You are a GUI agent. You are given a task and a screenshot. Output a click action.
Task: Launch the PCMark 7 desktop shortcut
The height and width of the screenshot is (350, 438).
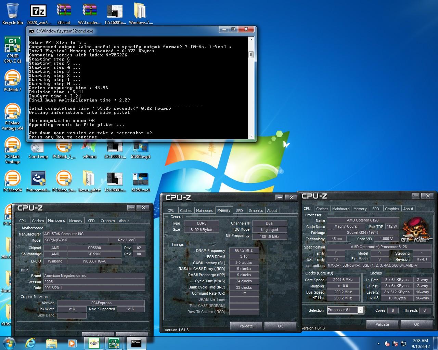(13, 81)
